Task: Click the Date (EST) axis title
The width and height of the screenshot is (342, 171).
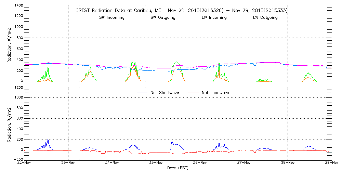Action: (178, 168)
